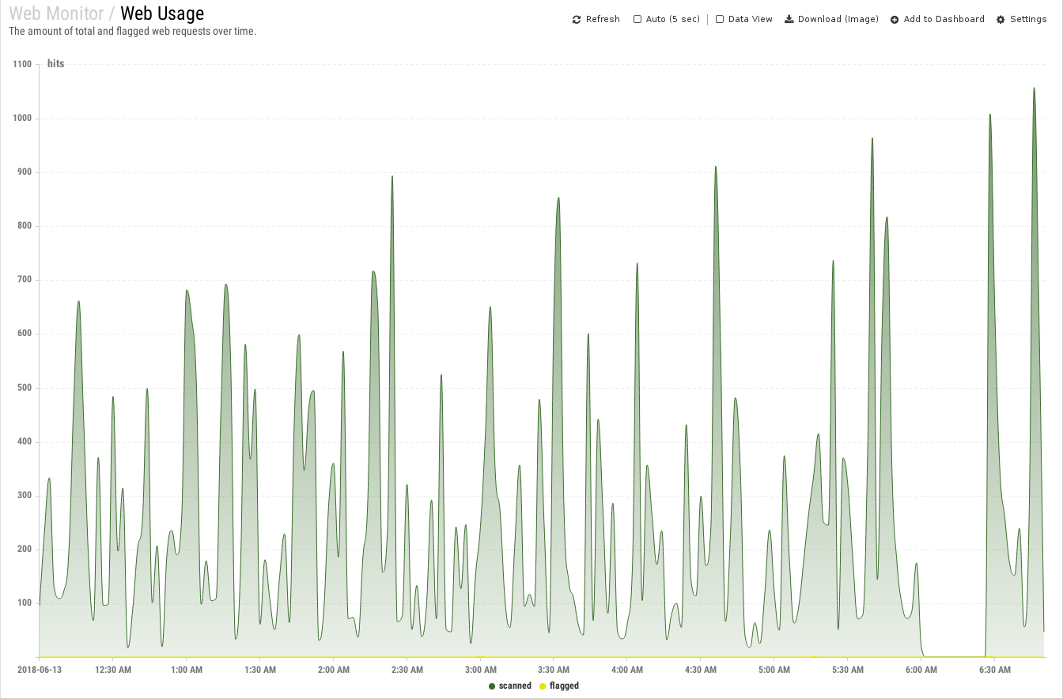Toggle the flagged series legend dot
Image resolution: width=1063 pixels, height=699 pixels.
(x=543, y=686)
